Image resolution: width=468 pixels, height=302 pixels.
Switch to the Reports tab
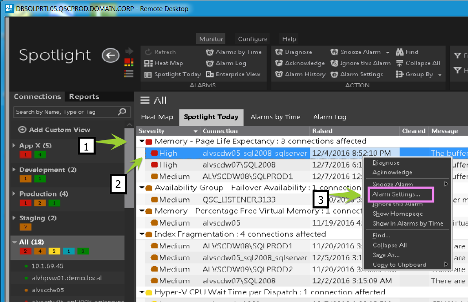click(x=84, y=97)
